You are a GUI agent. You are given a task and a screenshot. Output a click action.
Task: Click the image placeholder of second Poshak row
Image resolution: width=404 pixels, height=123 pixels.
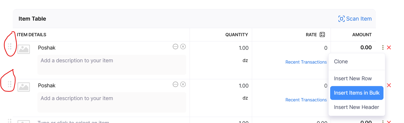(x=24, y=87)
